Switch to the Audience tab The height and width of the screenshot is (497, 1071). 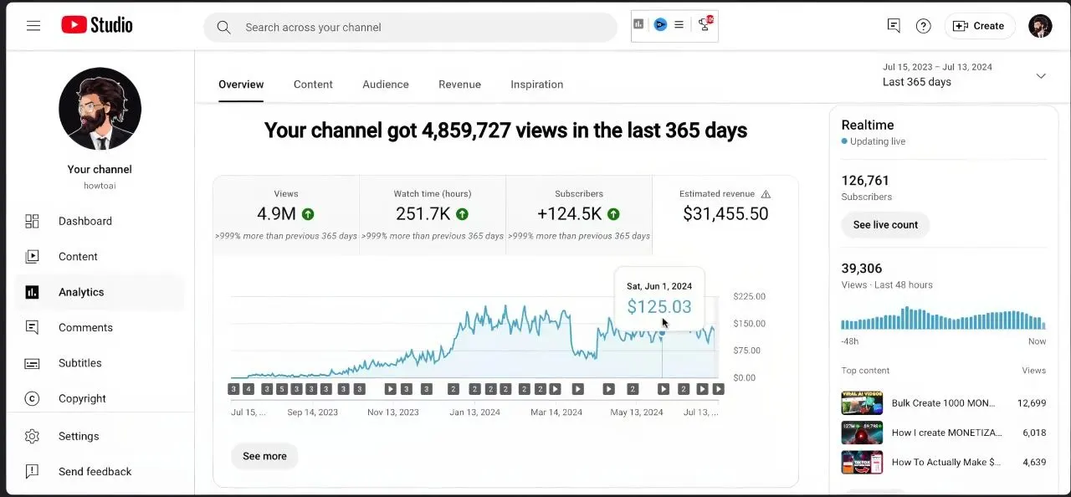(386, 85)
